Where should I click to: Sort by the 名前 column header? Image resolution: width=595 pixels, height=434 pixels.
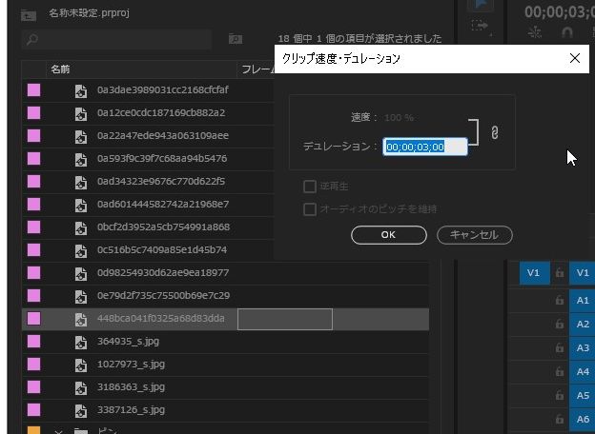coord(60,69)
